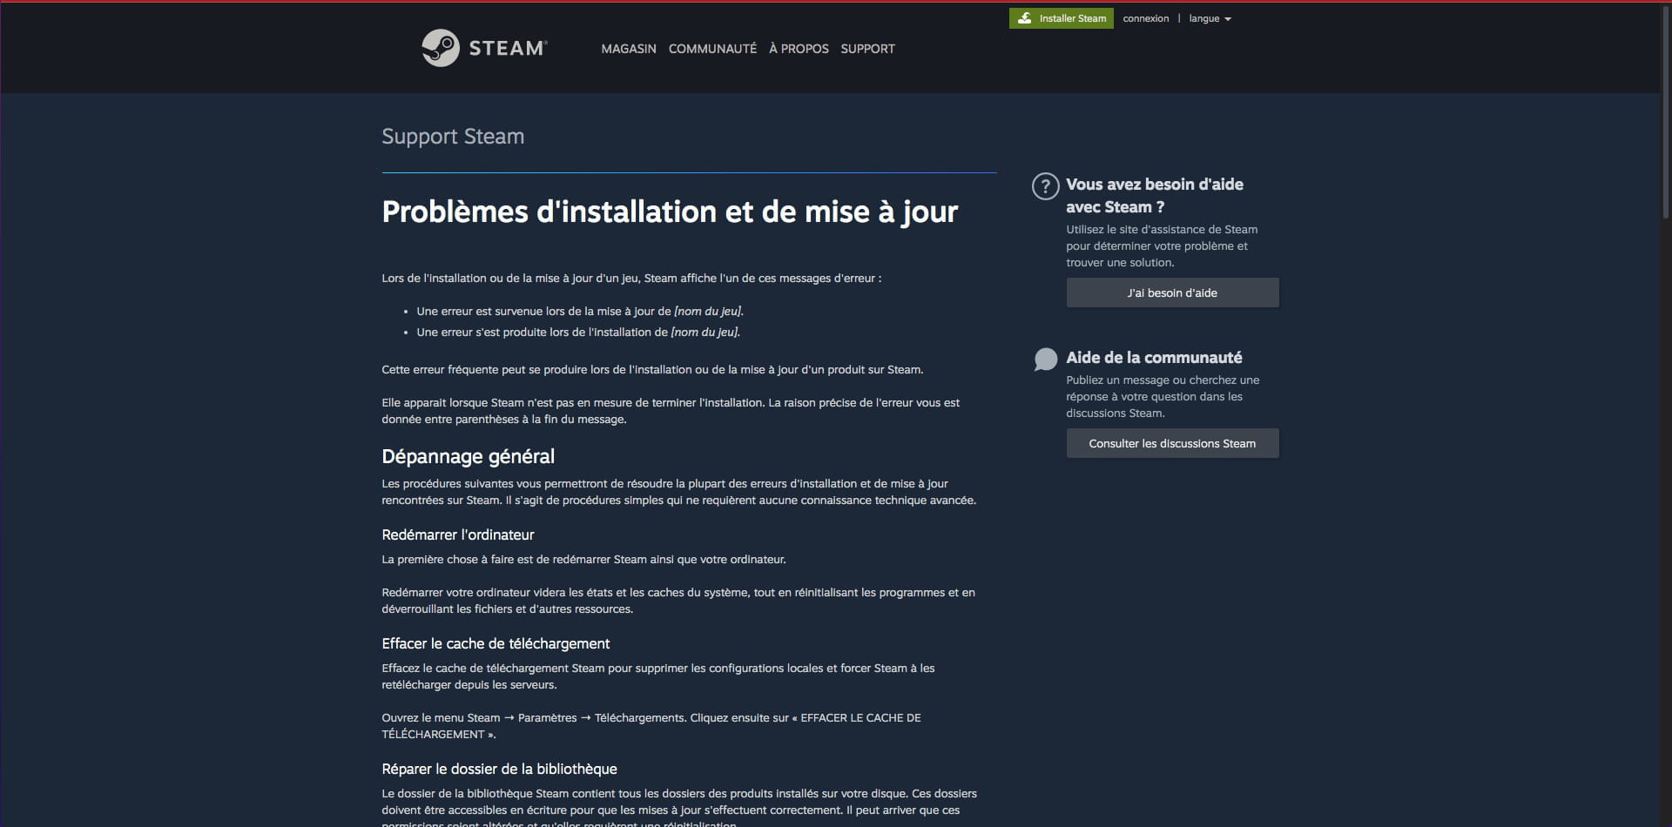Click bullet text about erreur lors de la mise à jour
This screenshot has width=1672, height=827.
[580, 311]
